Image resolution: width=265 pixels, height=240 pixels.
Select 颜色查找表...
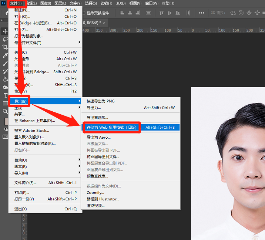[x=131, y=176]
